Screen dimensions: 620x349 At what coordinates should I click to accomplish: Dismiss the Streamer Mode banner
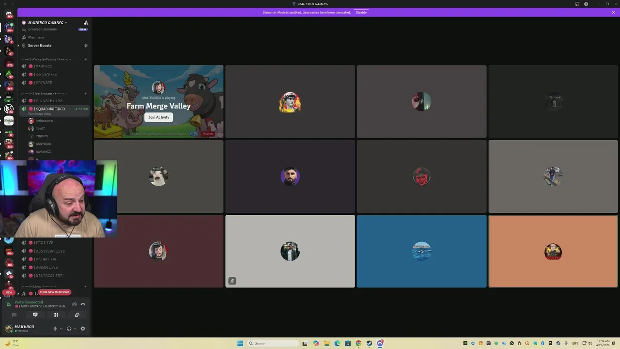click(x=613, y=12)
